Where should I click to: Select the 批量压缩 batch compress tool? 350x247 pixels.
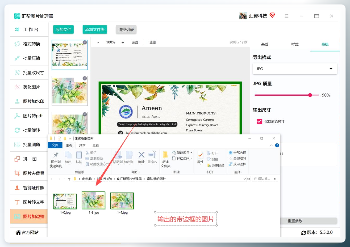pyautogui.click(x=29, y=58)
